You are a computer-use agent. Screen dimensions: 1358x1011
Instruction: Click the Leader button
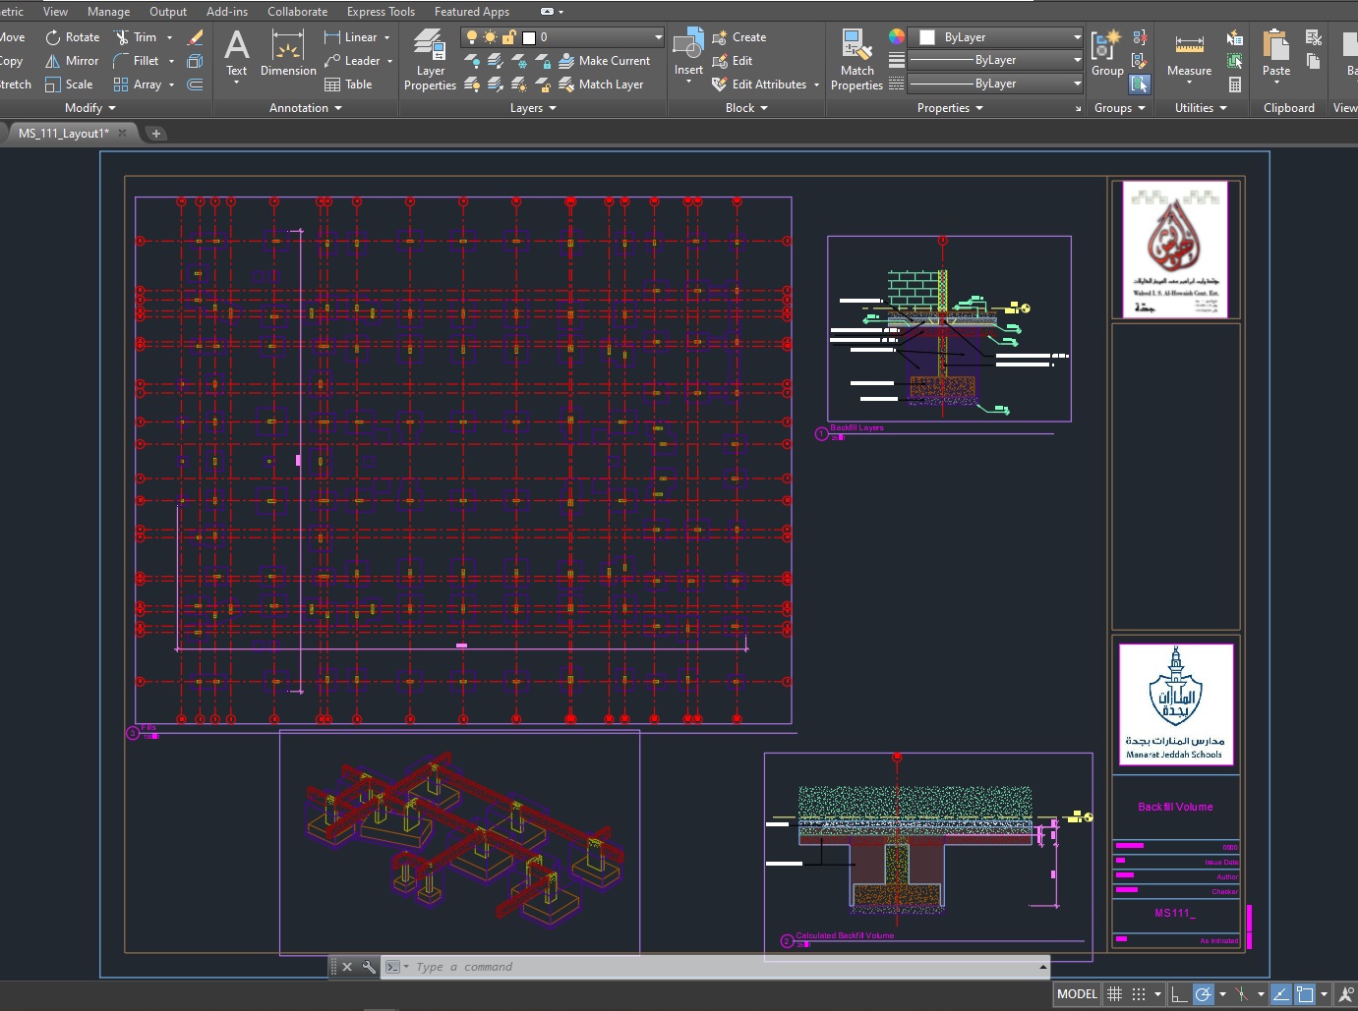(352, 61)
